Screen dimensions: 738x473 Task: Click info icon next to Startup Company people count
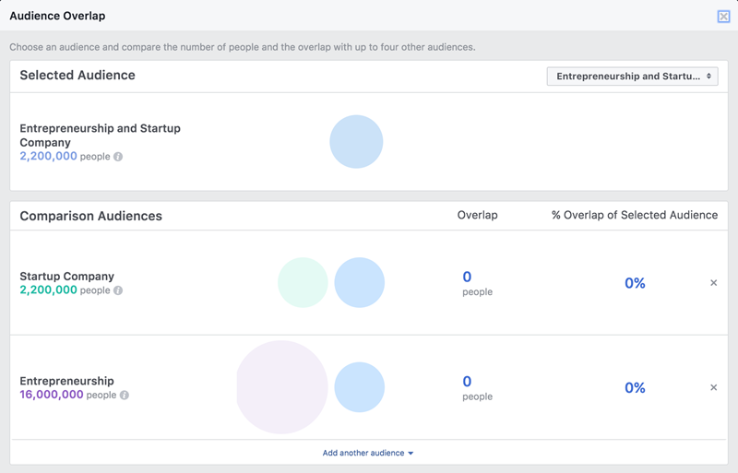tap(118, 290)
